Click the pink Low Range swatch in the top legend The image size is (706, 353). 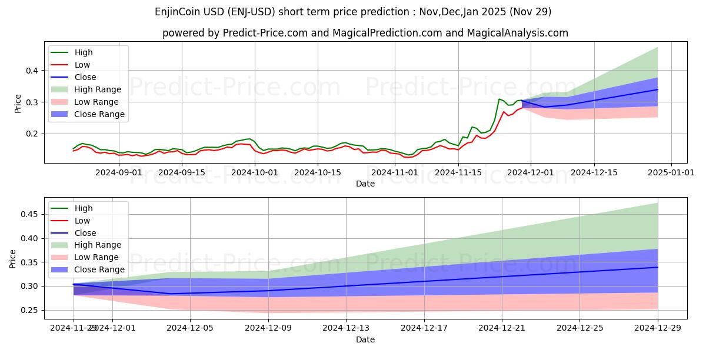(x=61, y=102)
